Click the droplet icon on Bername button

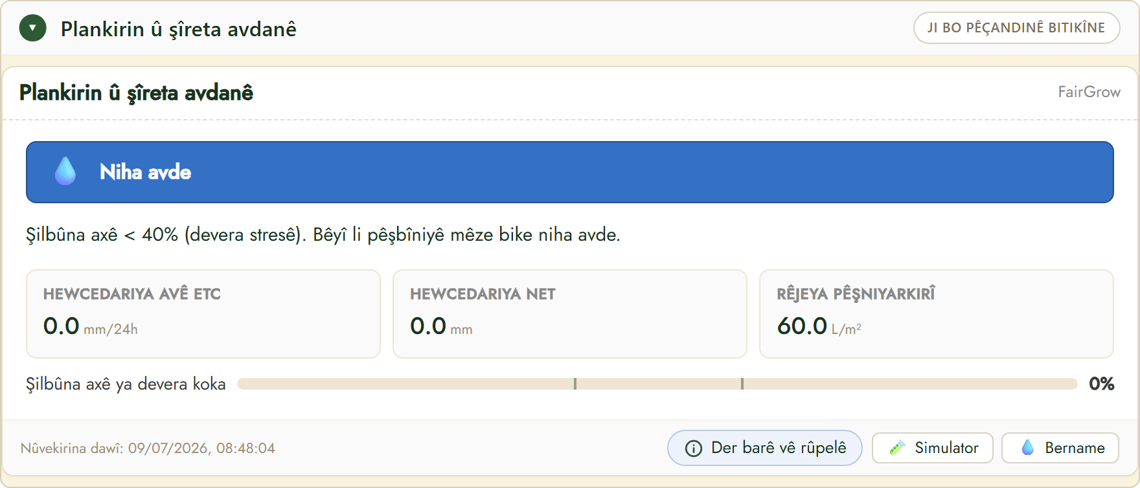1027,448
